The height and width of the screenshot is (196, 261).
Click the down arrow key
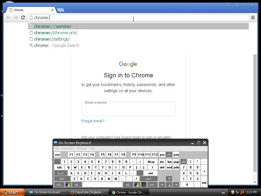[169, 185]
